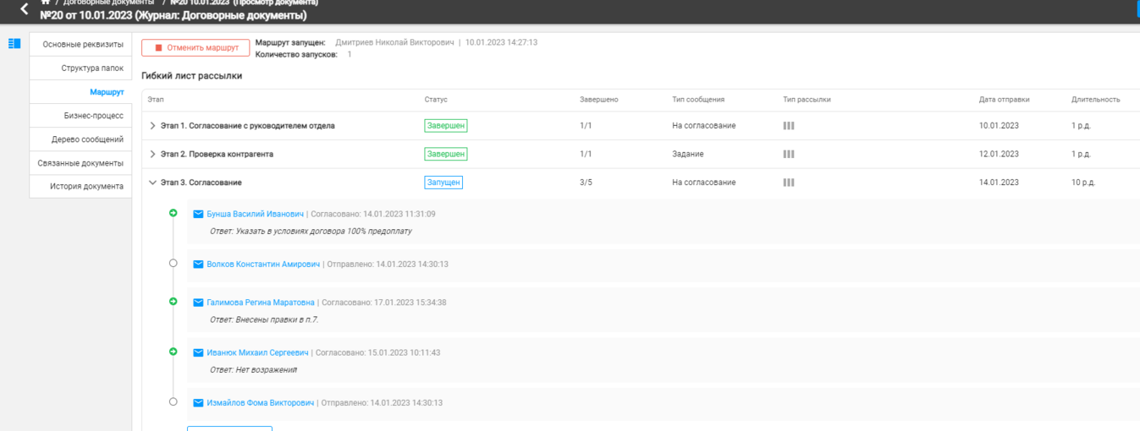The height and width of the screenshot is (431, 1140).
Task: Click envelope icon beside Иванюк Михаил Сергеевич
Action: click(x=198, y=352)
